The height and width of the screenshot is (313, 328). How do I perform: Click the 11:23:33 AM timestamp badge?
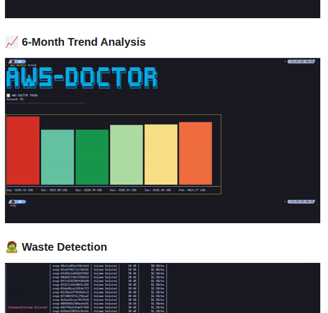pos(301,202)
